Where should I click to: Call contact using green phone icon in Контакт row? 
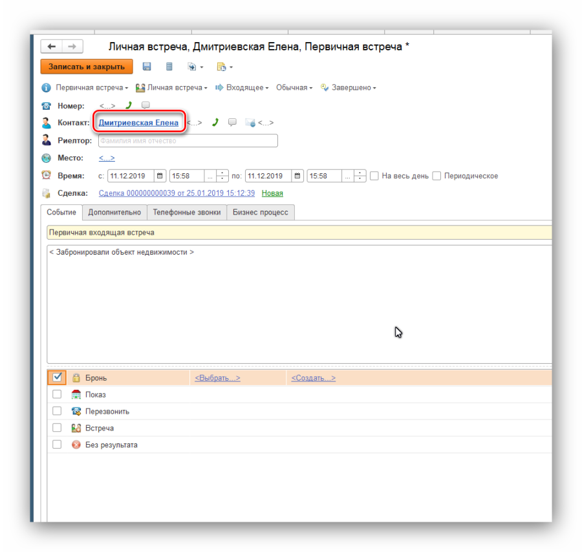tap(215, 122)
